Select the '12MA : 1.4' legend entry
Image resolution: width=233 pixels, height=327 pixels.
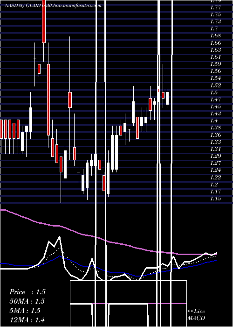27,320
